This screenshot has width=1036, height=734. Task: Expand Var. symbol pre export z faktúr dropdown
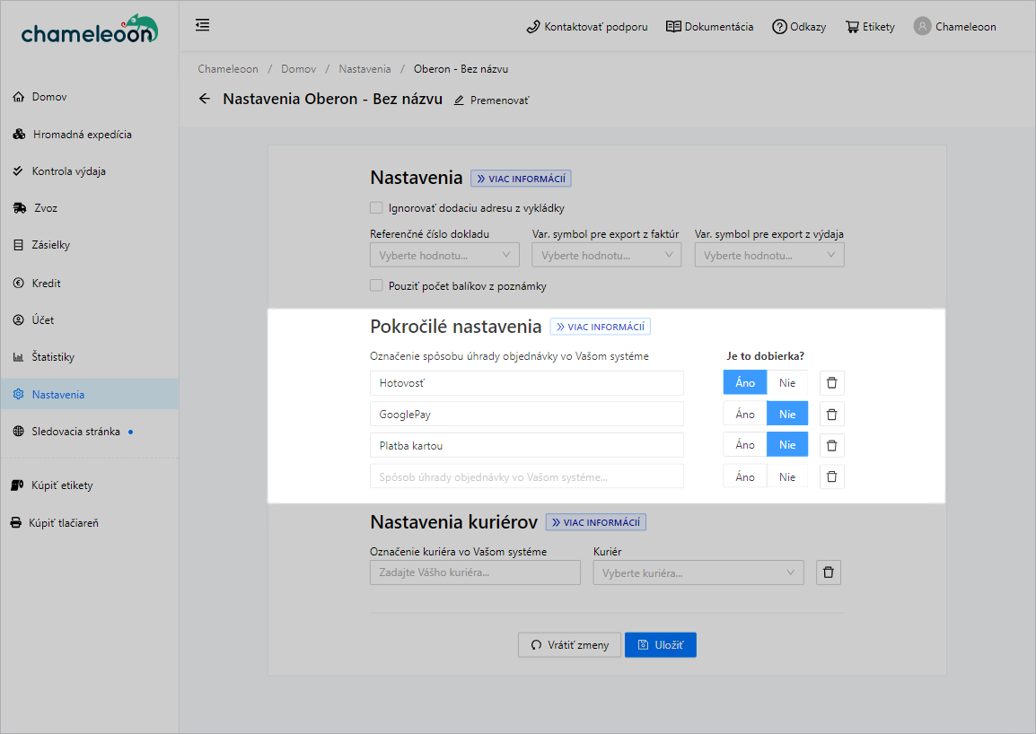coord(606,255)
